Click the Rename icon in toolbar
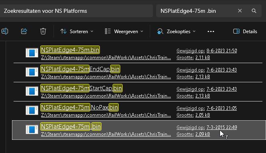 coord(5,31)
